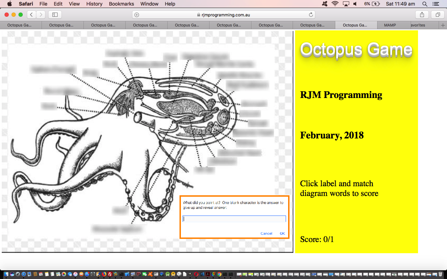Reload the page using address bar icon

point(311,15)
